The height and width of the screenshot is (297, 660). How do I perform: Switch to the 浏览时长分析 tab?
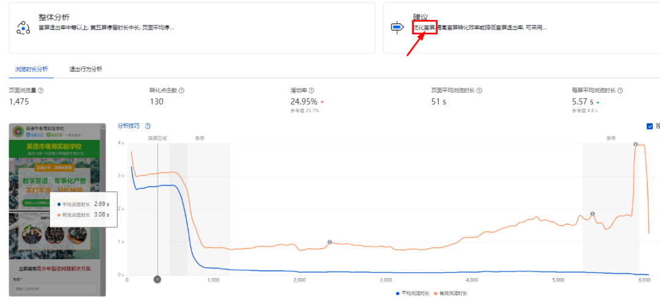click(32, 69)
